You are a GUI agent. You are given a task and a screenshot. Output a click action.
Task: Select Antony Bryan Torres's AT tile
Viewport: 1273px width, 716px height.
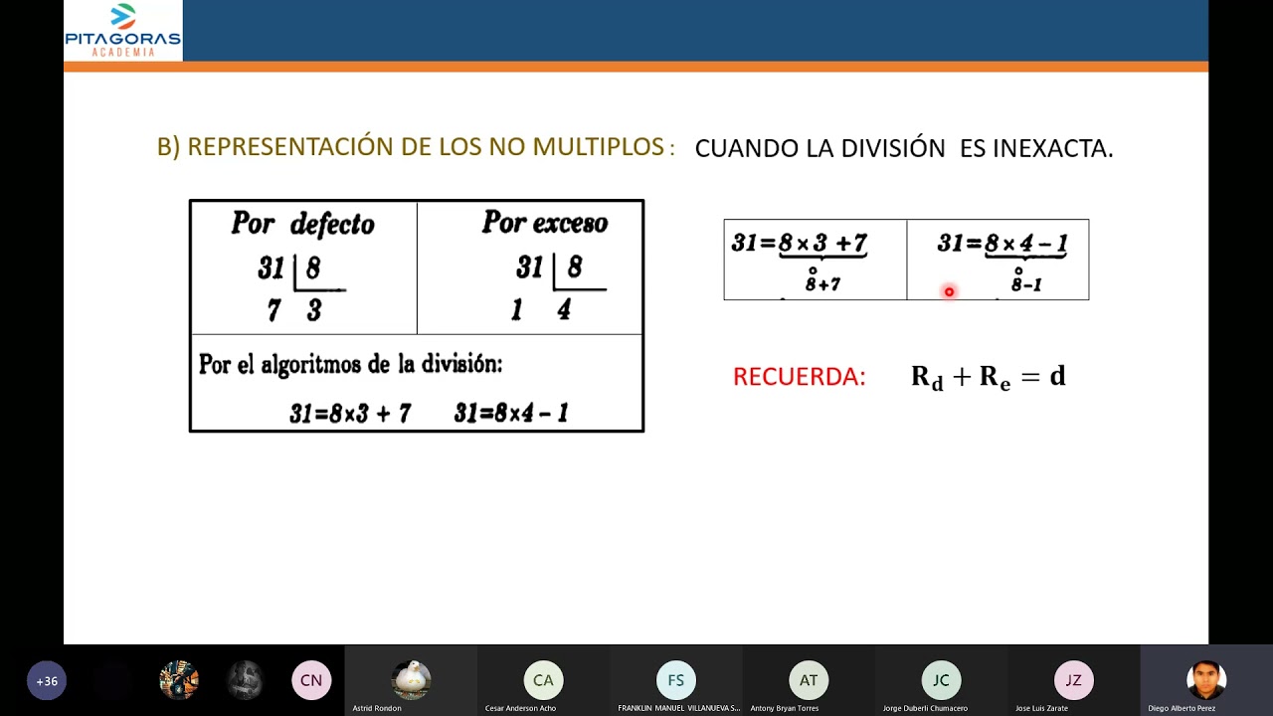click(x=809, y=680)
